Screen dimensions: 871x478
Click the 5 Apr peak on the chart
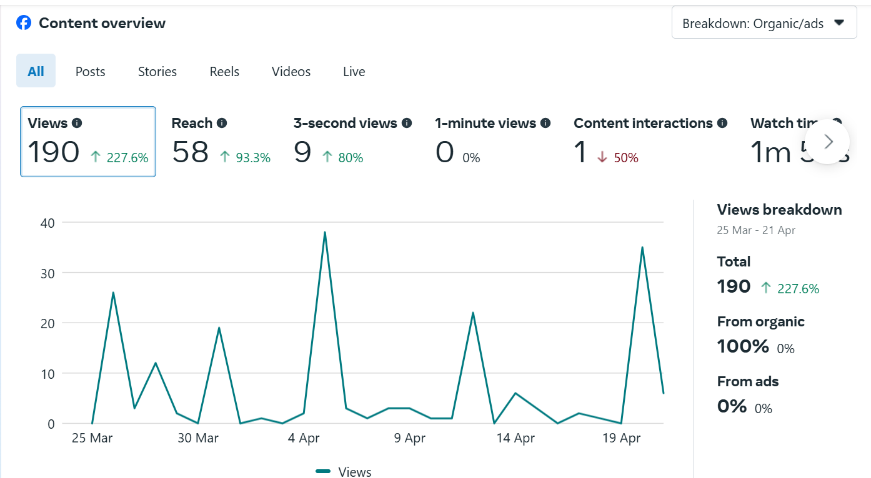coord(325,233)
